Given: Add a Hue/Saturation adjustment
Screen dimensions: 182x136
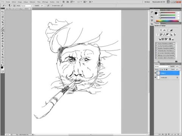Looking at the screenshot, I should pyautogui.click(x=161, y=34).
